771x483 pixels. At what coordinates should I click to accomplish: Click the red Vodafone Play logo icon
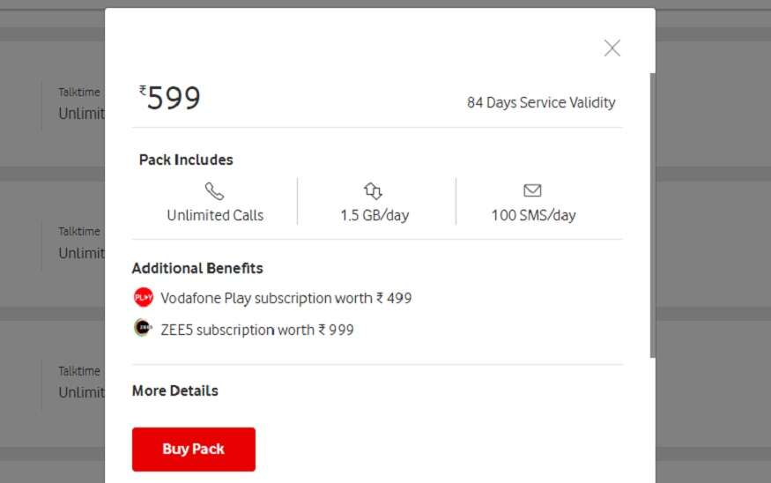click(x=144, y=297)
